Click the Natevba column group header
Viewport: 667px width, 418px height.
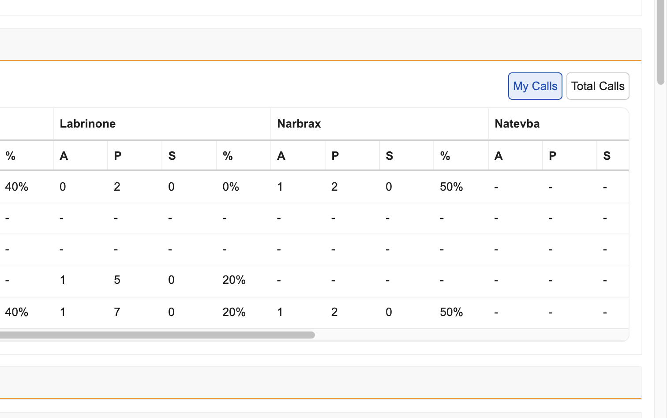point(517,124)
